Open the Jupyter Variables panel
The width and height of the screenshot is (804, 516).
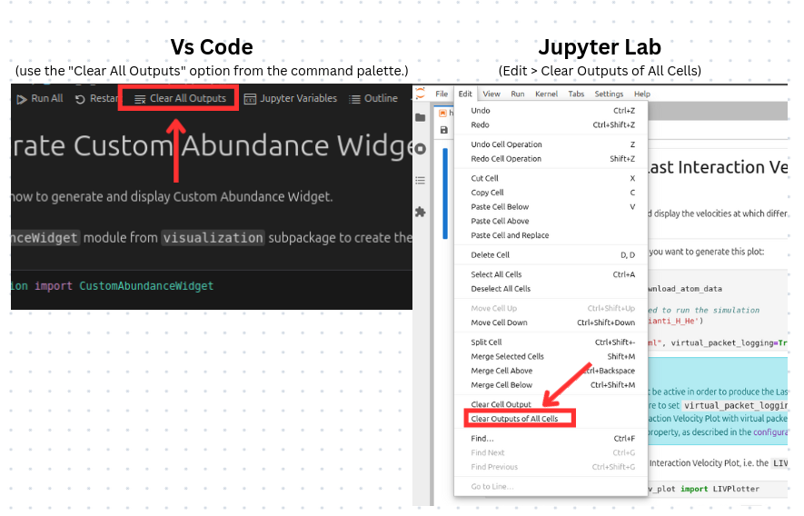click(291, 99)
